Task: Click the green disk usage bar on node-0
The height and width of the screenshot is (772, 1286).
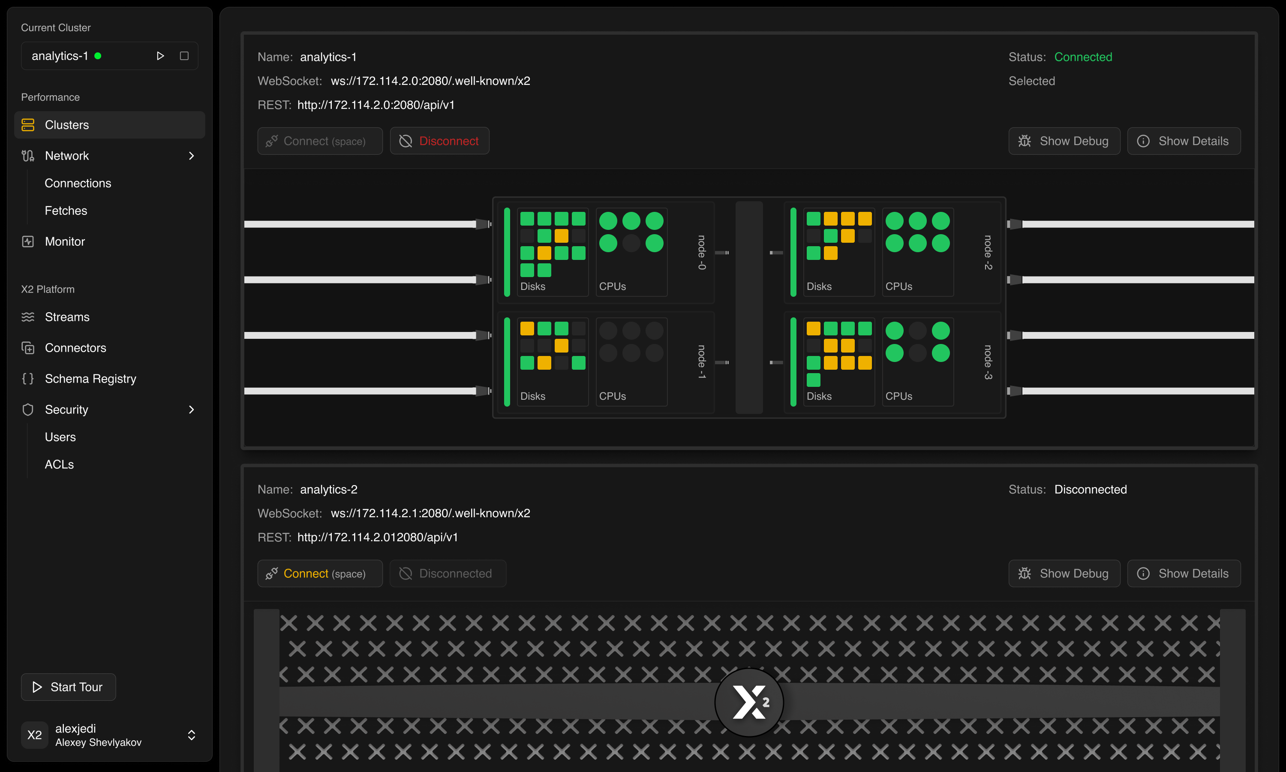Action: [507, 252]
